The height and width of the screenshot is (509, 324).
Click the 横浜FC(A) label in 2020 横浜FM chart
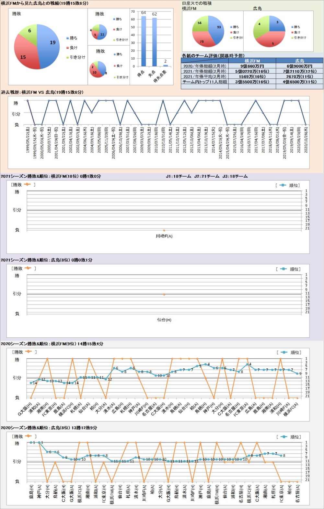click(x=291, y=410)
